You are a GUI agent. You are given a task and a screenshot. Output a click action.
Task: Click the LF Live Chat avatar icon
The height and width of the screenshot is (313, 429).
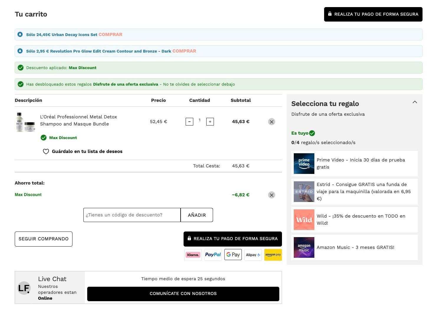(24, 288)
